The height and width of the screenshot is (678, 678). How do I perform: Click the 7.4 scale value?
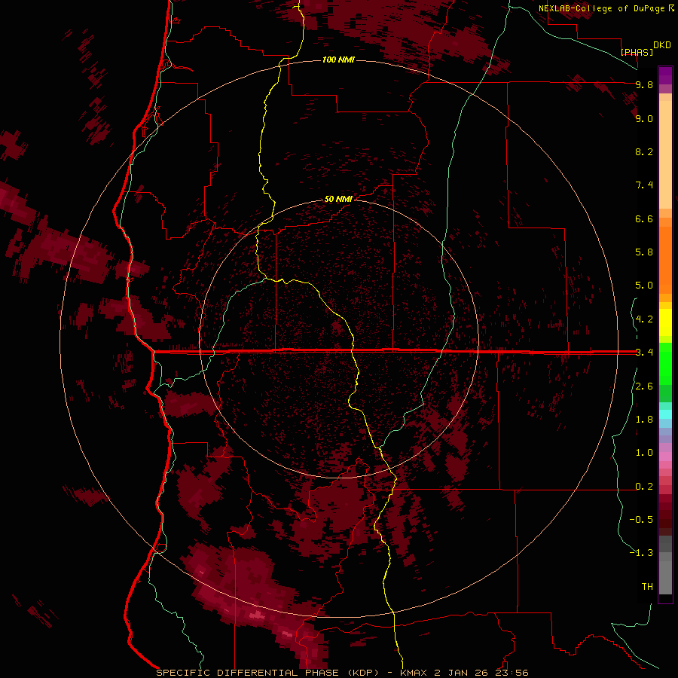click(x=644, y=185)
